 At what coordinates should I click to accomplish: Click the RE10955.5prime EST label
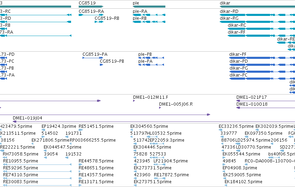(x=20, y=161)
